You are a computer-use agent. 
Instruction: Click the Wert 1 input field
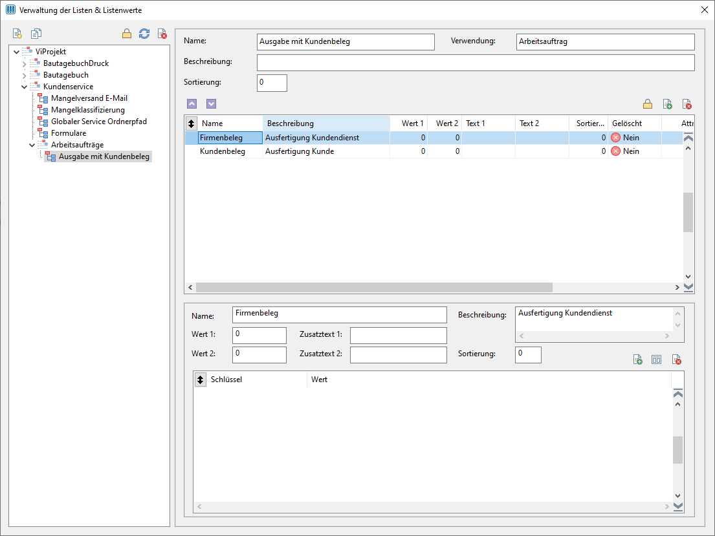point(259,335)
